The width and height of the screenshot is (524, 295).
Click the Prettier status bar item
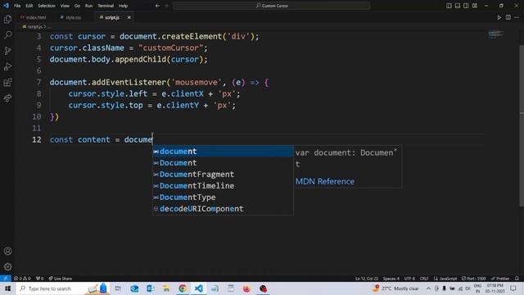(500, 279)
